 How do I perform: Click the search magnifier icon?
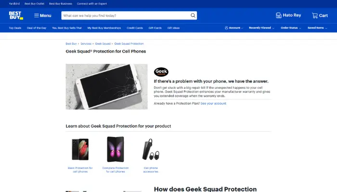coord(193,15)
